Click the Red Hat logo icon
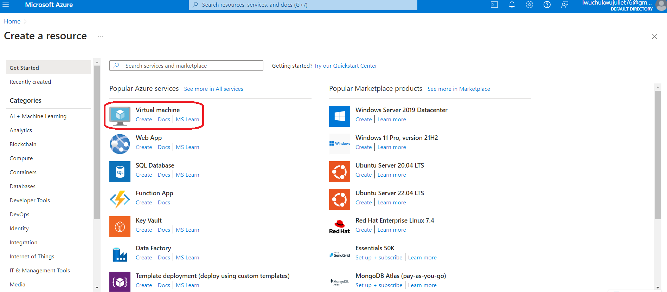 [x=340, y=227]
